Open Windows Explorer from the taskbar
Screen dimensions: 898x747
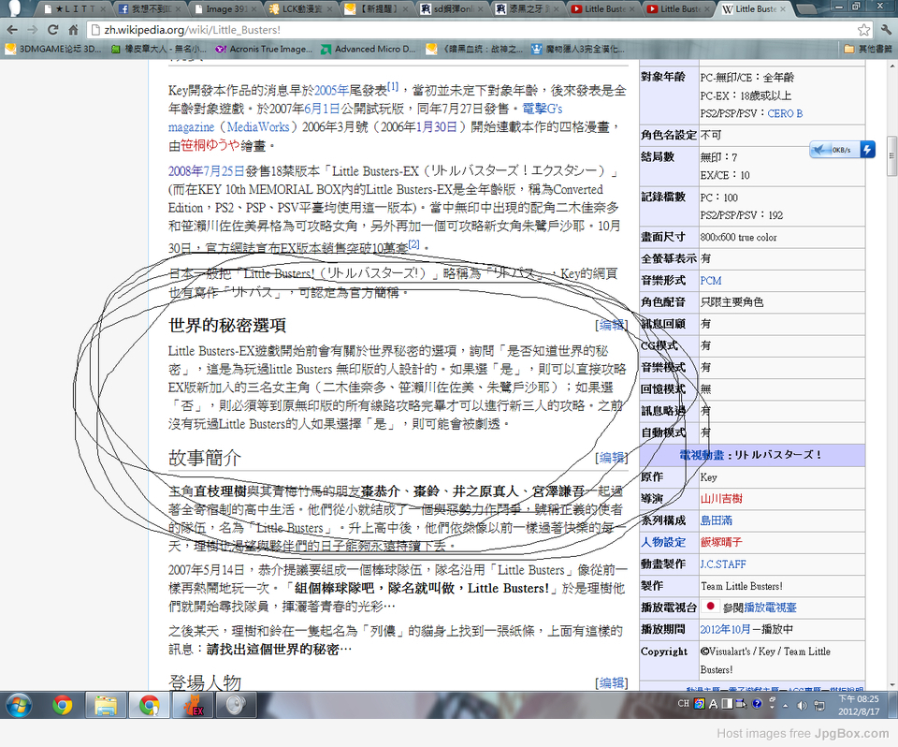tap(105, 704)
